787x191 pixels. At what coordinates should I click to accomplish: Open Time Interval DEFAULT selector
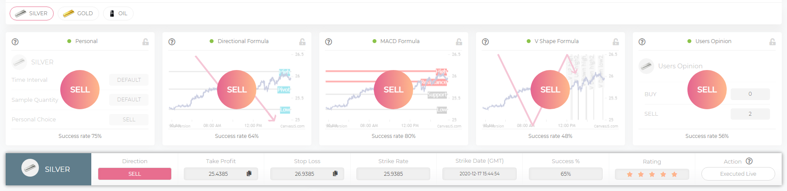pos(129,80)
